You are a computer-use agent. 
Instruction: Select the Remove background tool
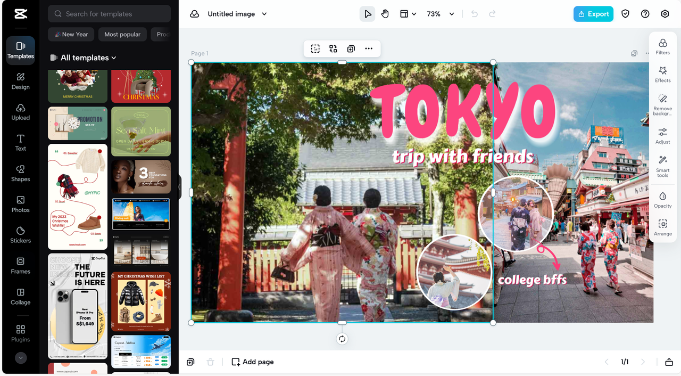pos(662,104)
